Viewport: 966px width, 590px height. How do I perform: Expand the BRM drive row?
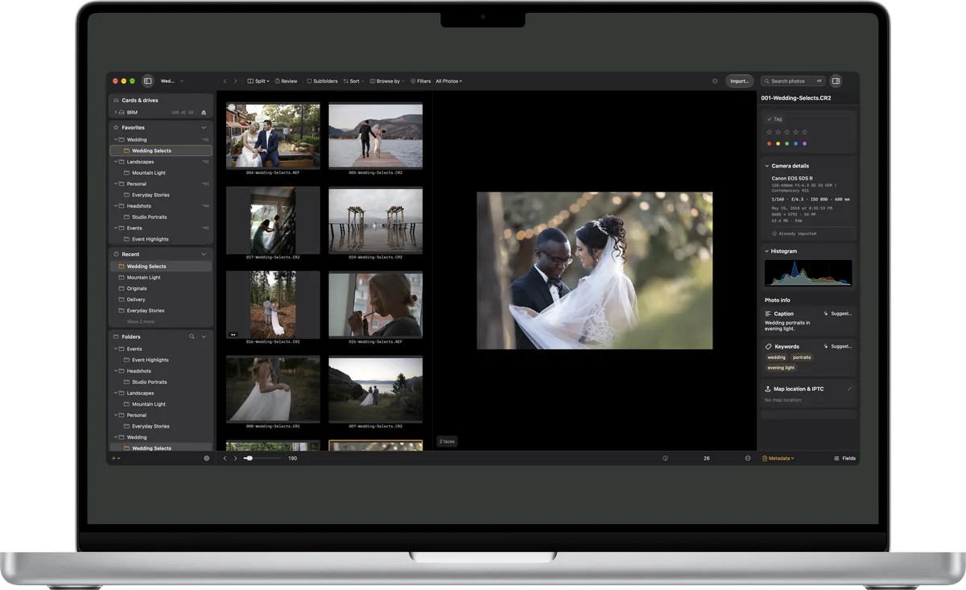pos(115,113)
